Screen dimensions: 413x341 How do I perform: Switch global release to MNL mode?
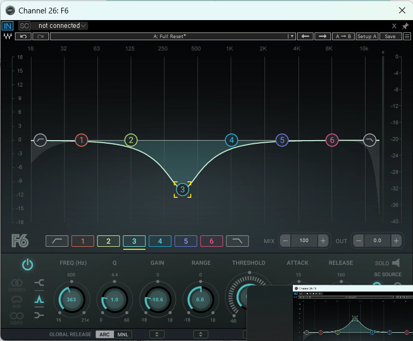123,334
